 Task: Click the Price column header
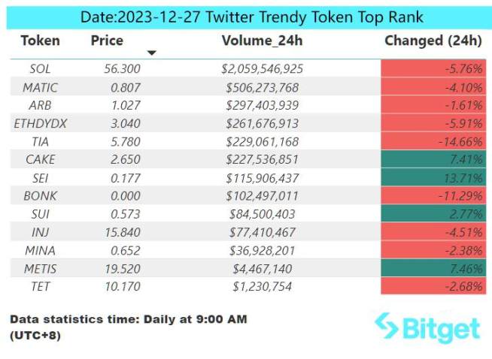tap(107, 41)
